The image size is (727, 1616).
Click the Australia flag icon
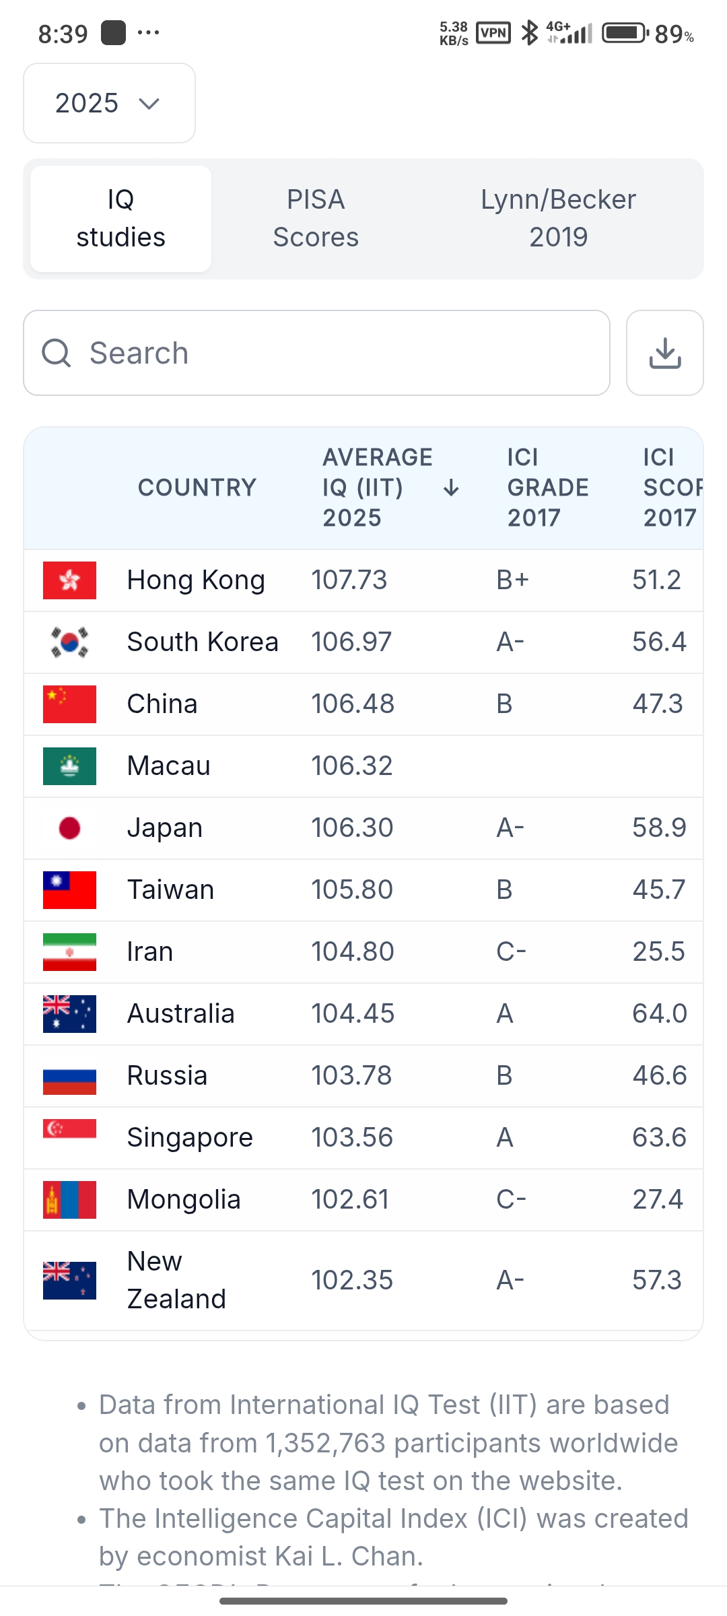[69, 1014]
